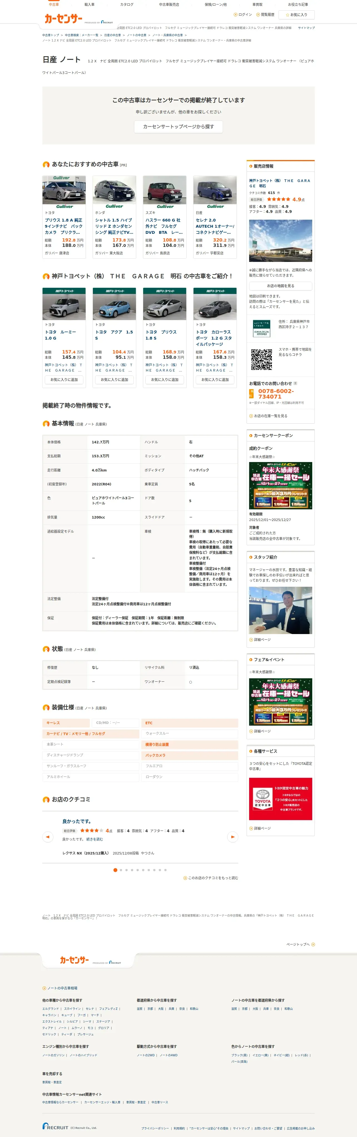Click the dealer QR code image

(261, 359)
